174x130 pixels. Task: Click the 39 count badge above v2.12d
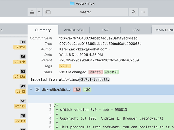coord(23,42)
